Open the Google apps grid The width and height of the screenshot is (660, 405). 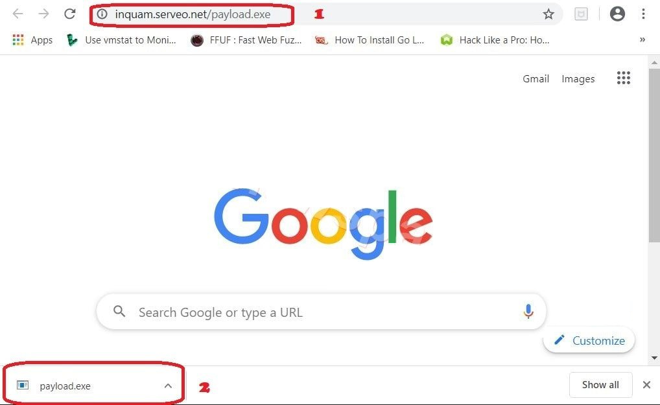[624, 78]
